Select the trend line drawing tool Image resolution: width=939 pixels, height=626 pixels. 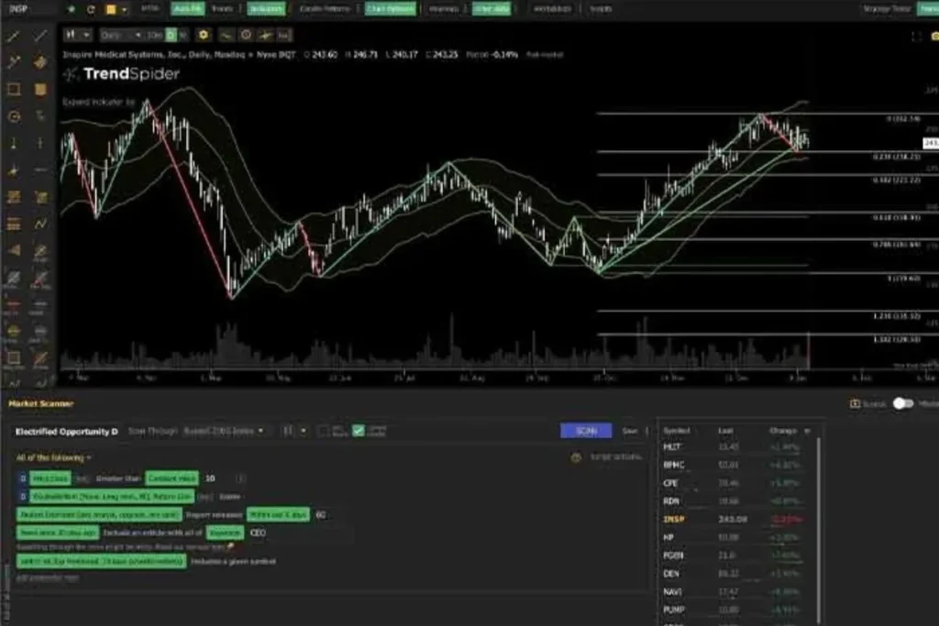tap(14, 37)
